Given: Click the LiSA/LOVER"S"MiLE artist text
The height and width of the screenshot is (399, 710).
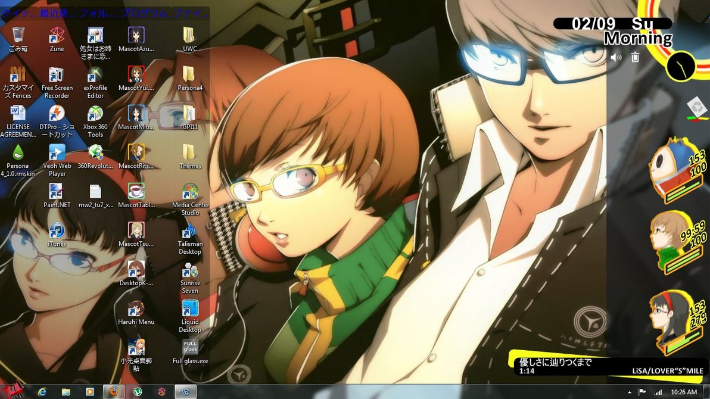Looking at the screenshot, I should click(x=668, y=371).
